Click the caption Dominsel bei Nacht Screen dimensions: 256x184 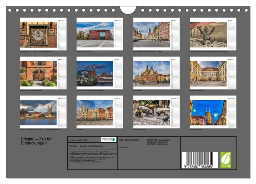point(196,129)
